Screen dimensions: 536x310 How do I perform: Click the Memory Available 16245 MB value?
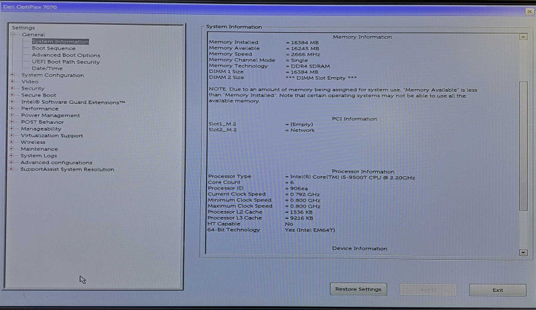(302, 48)
